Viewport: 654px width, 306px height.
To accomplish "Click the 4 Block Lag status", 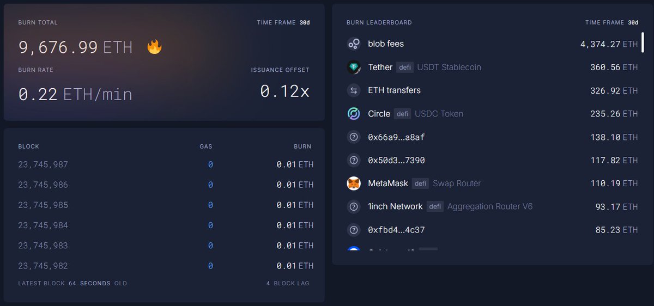I will point(289,284).
